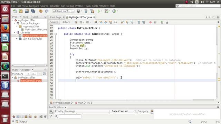
Task: Collapse the myProject2Tier project node
Action: tap(12, 20)
